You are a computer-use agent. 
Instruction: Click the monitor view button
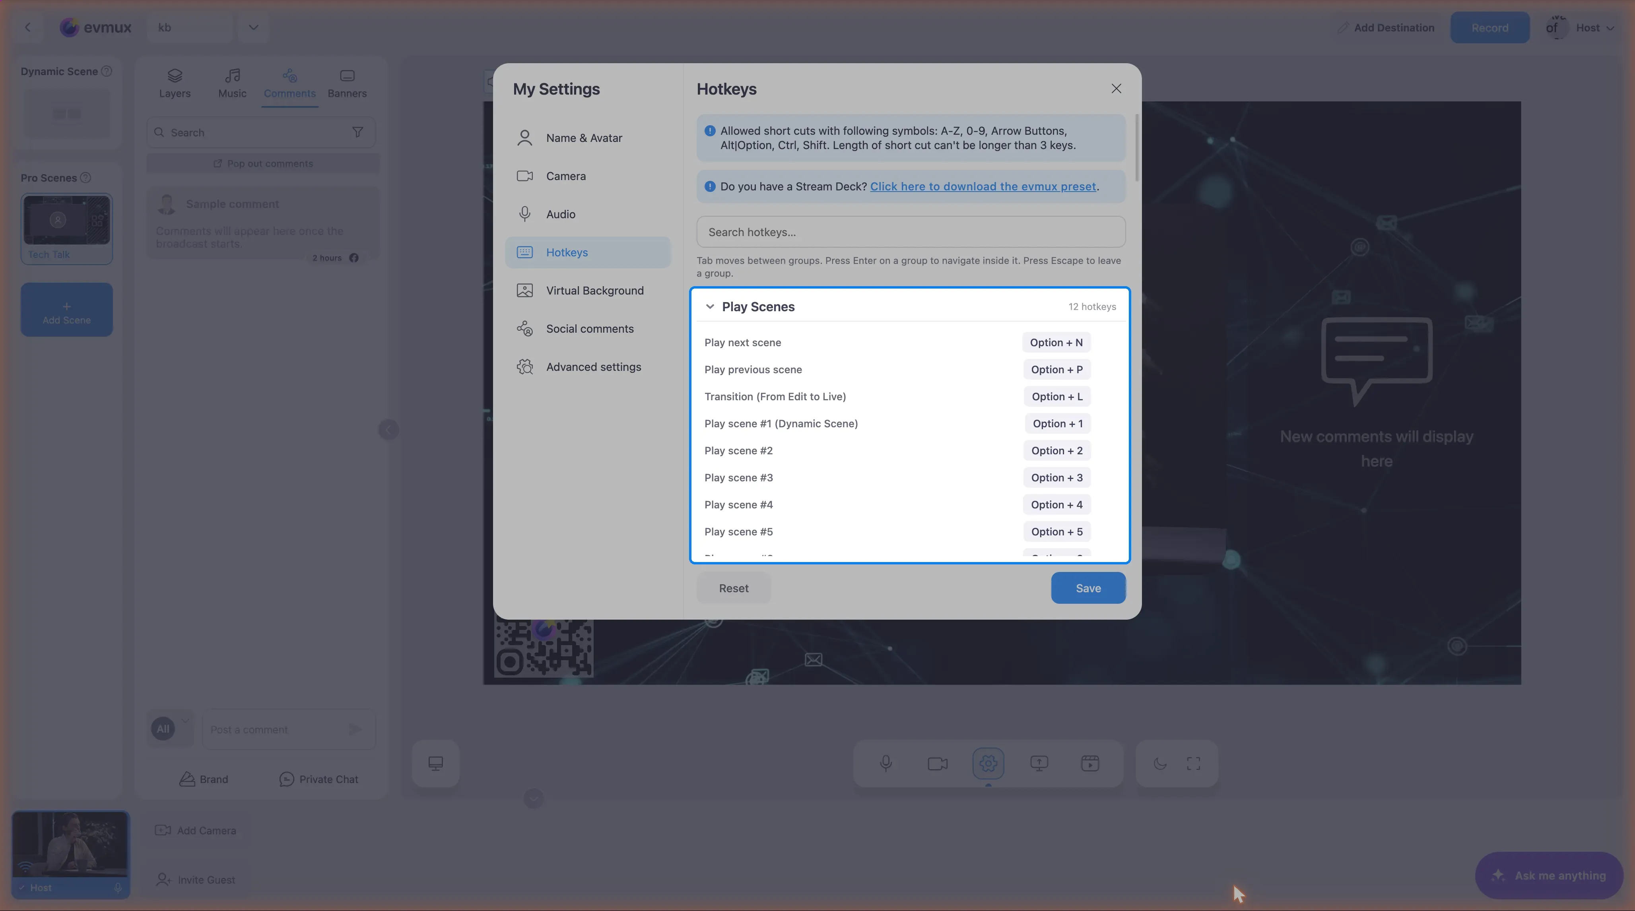click(435, 763)
